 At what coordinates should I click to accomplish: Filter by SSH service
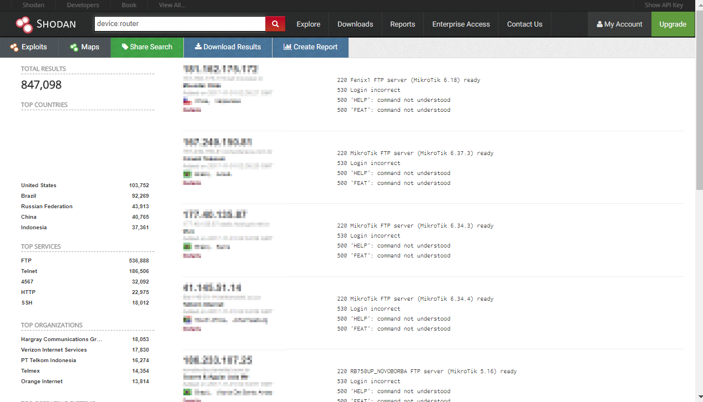click(27, 303)
